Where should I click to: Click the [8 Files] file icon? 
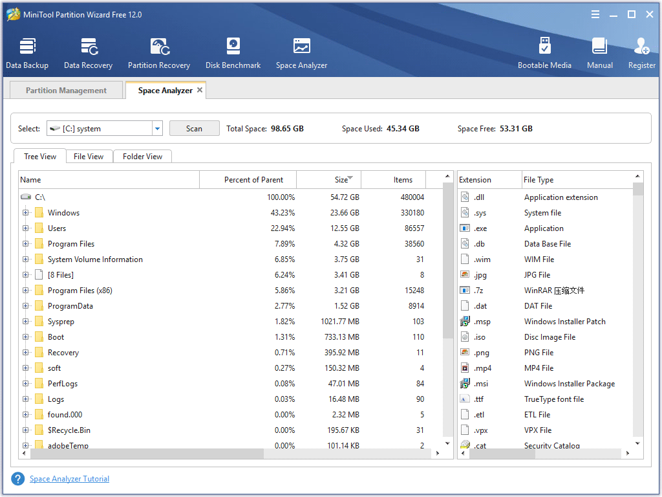coord(39,274)
